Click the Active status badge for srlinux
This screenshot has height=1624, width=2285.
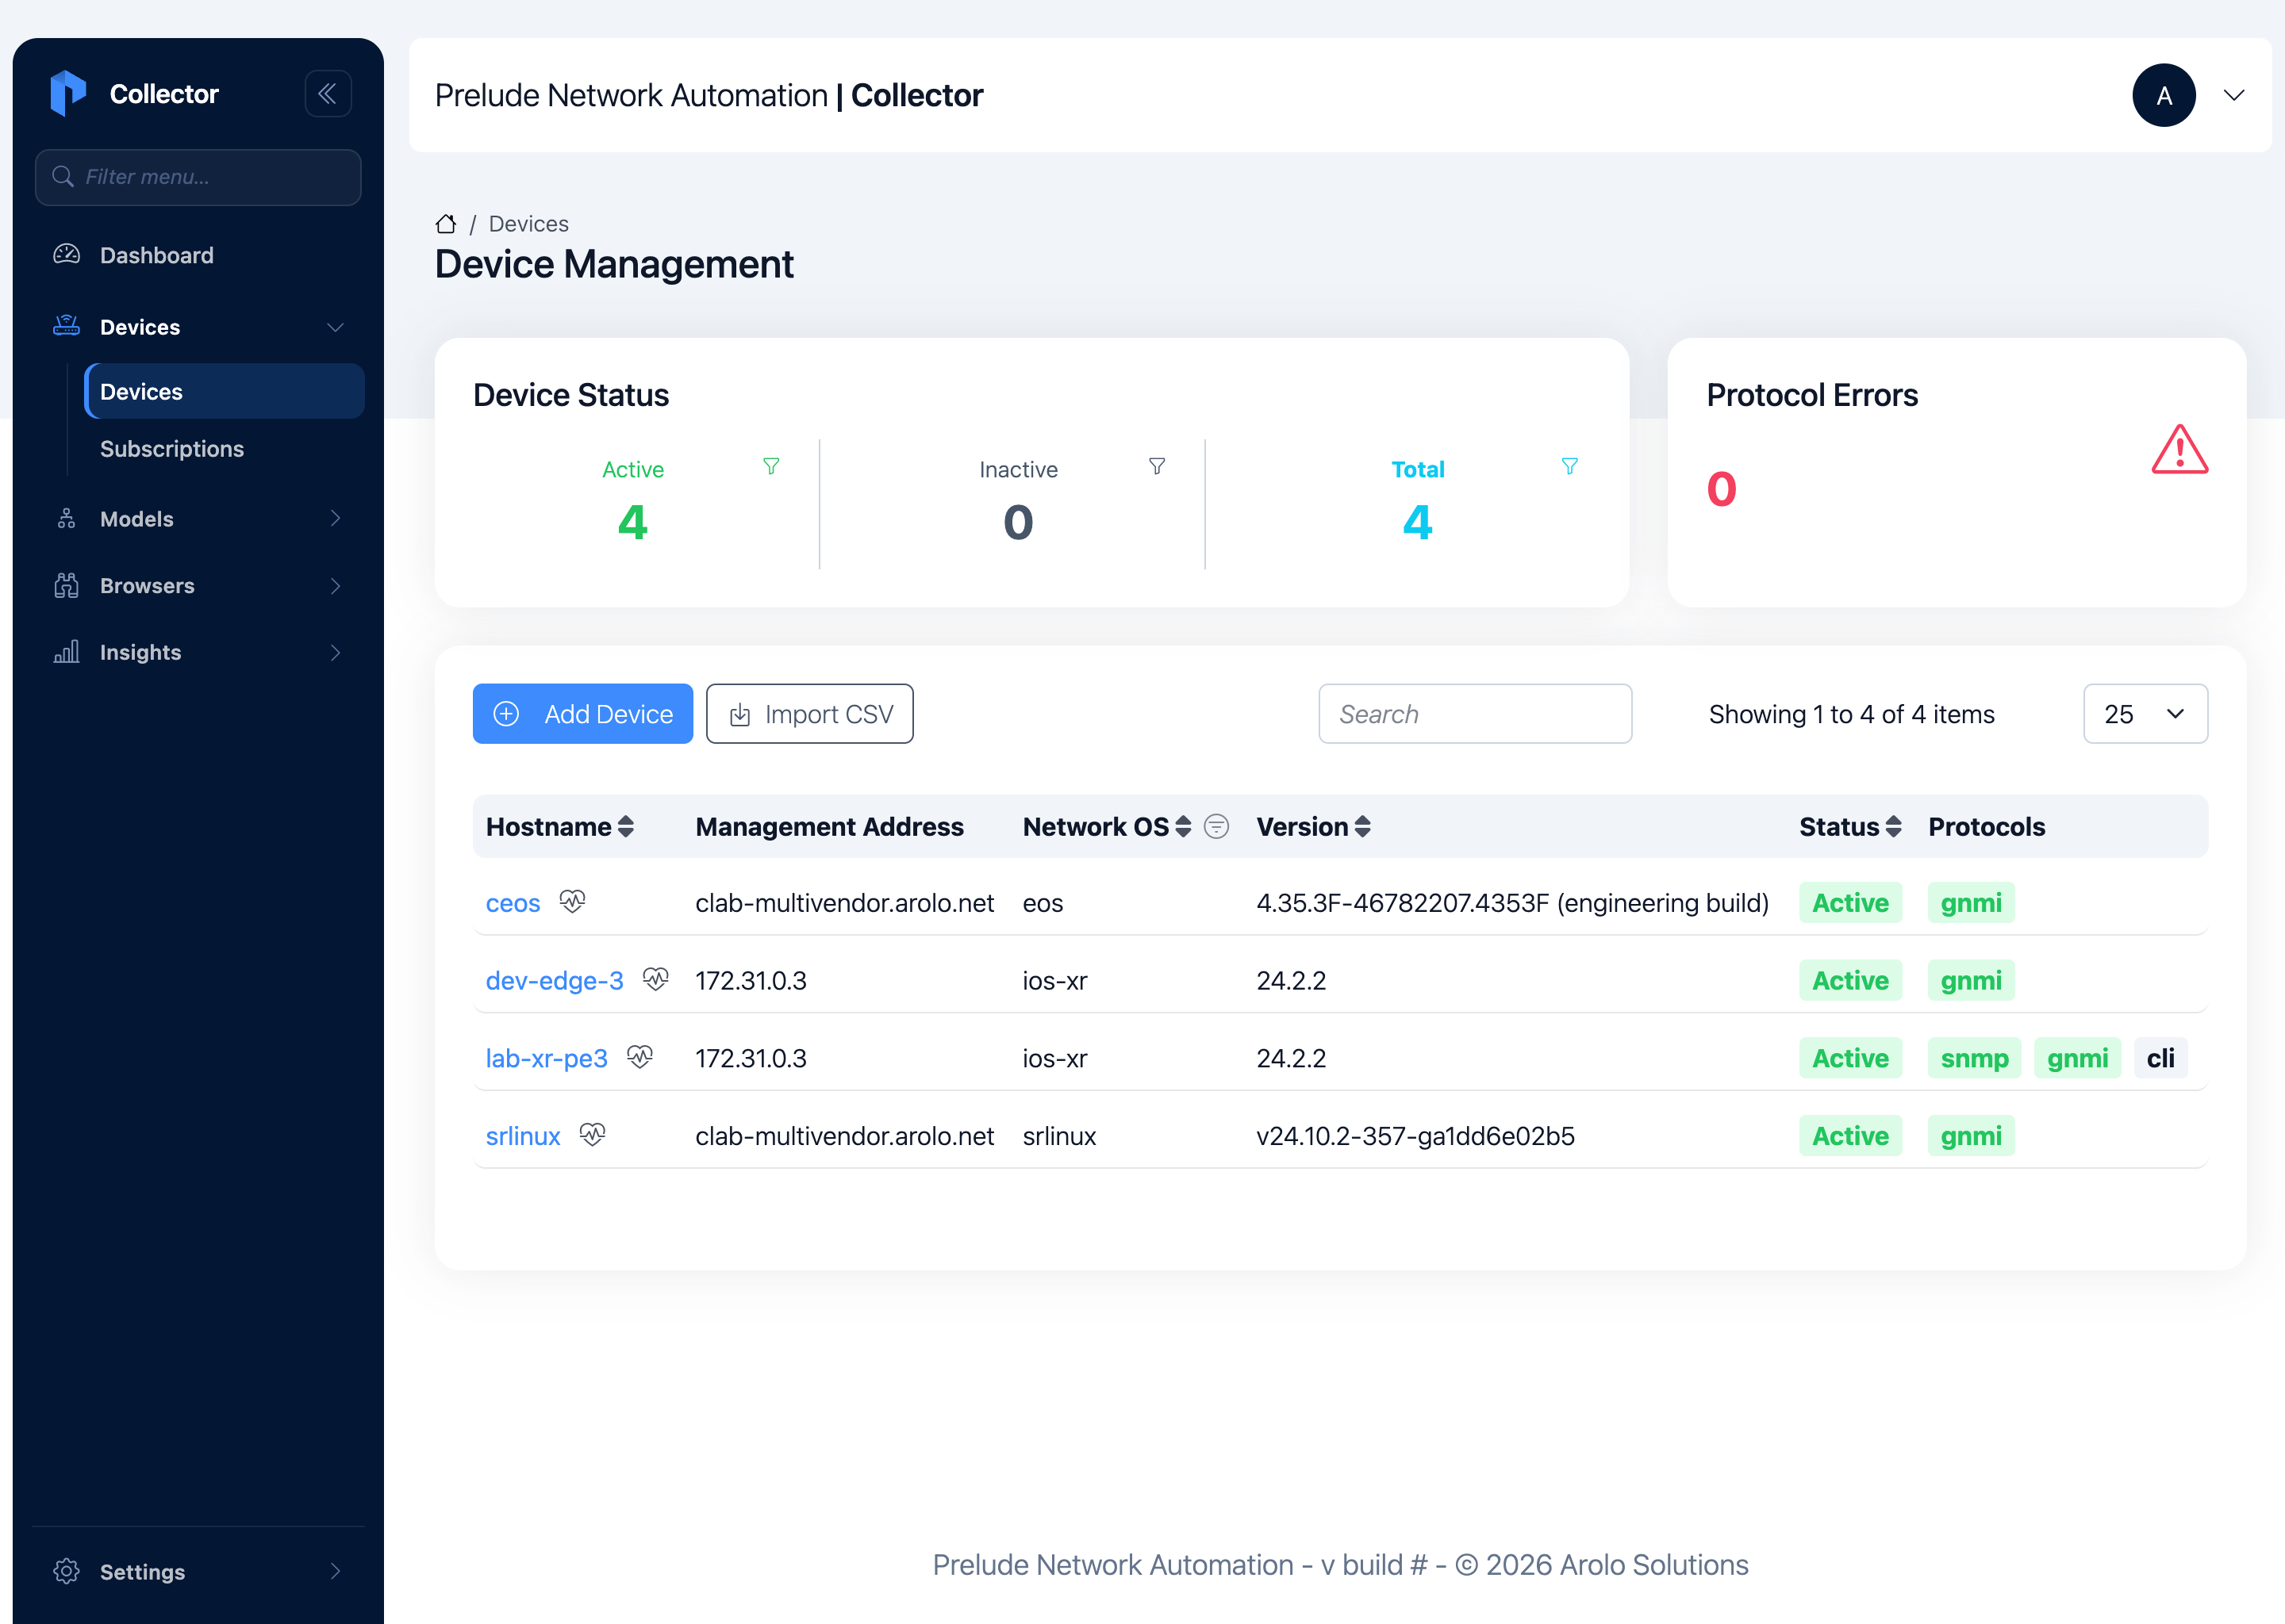(1849, 1136)
